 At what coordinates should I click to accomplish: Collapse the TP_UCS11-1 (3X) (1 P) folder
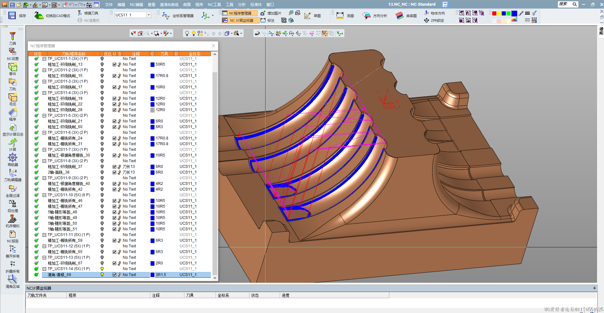pos(45,59)
